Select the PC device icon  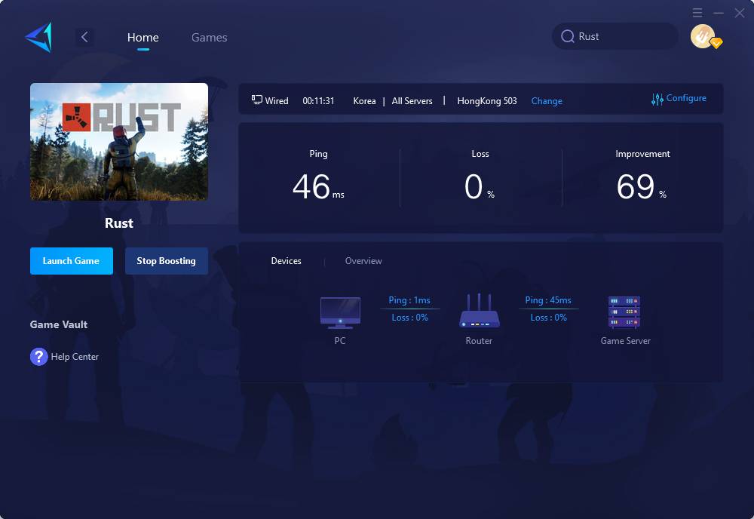tap(340, 312)
